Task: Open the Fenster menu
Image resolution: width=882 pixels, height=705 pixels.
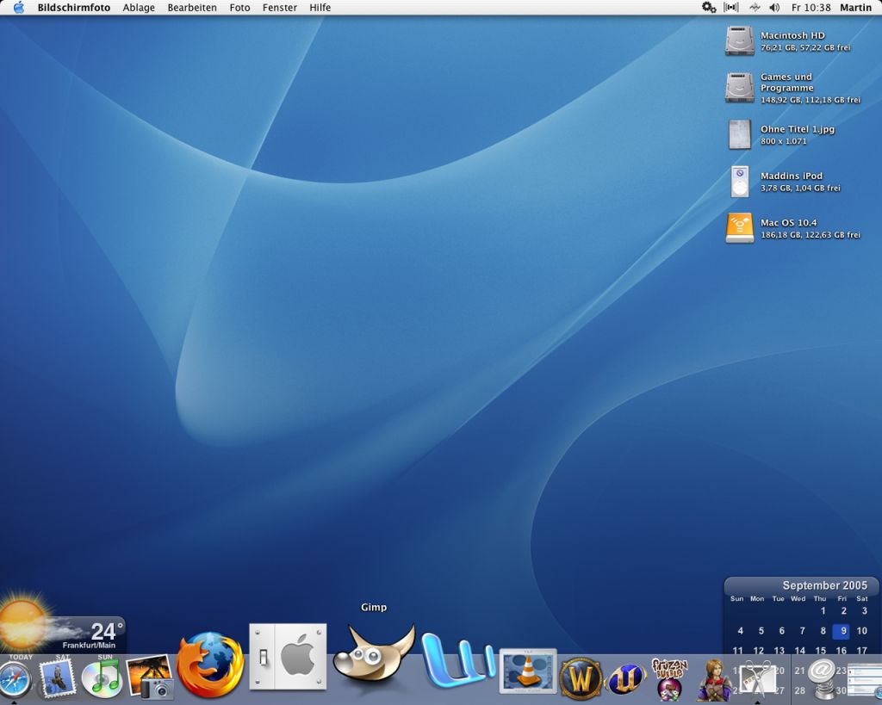Action: point(280,7)
